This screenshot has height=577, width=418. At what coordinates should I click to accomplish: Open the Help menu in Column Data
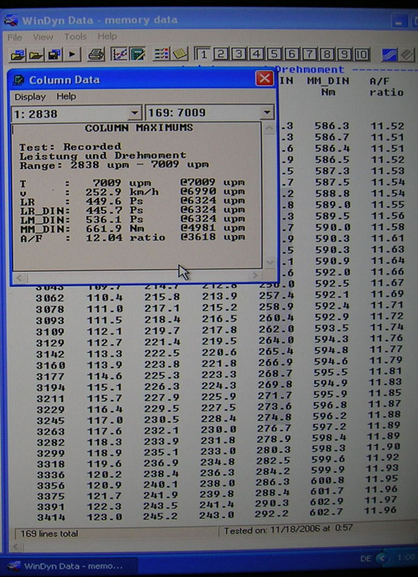point(66,97)
